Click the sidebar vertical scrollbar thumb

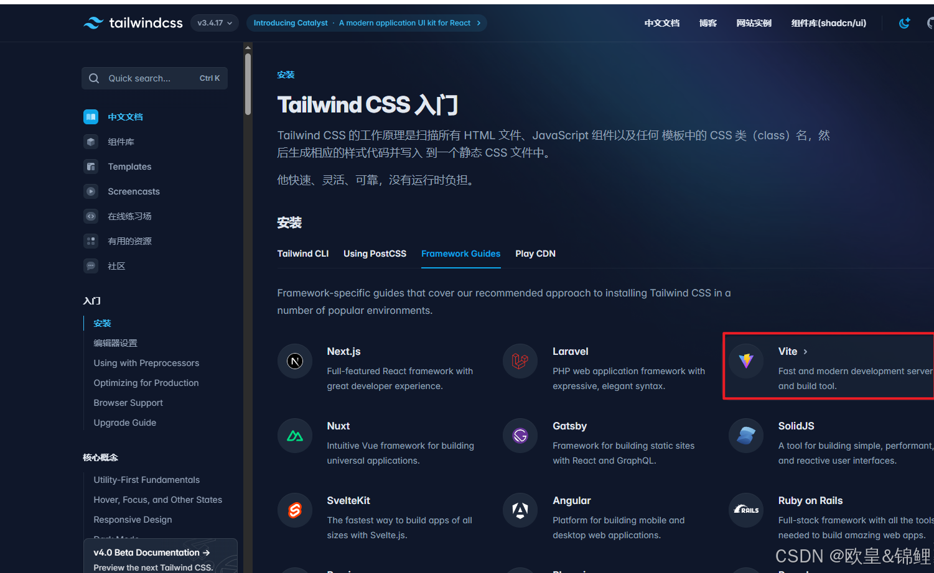(x=248, y=84)
